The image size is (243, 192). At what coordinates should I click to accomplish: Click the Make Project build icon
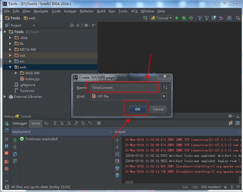(x=145, y=18)
